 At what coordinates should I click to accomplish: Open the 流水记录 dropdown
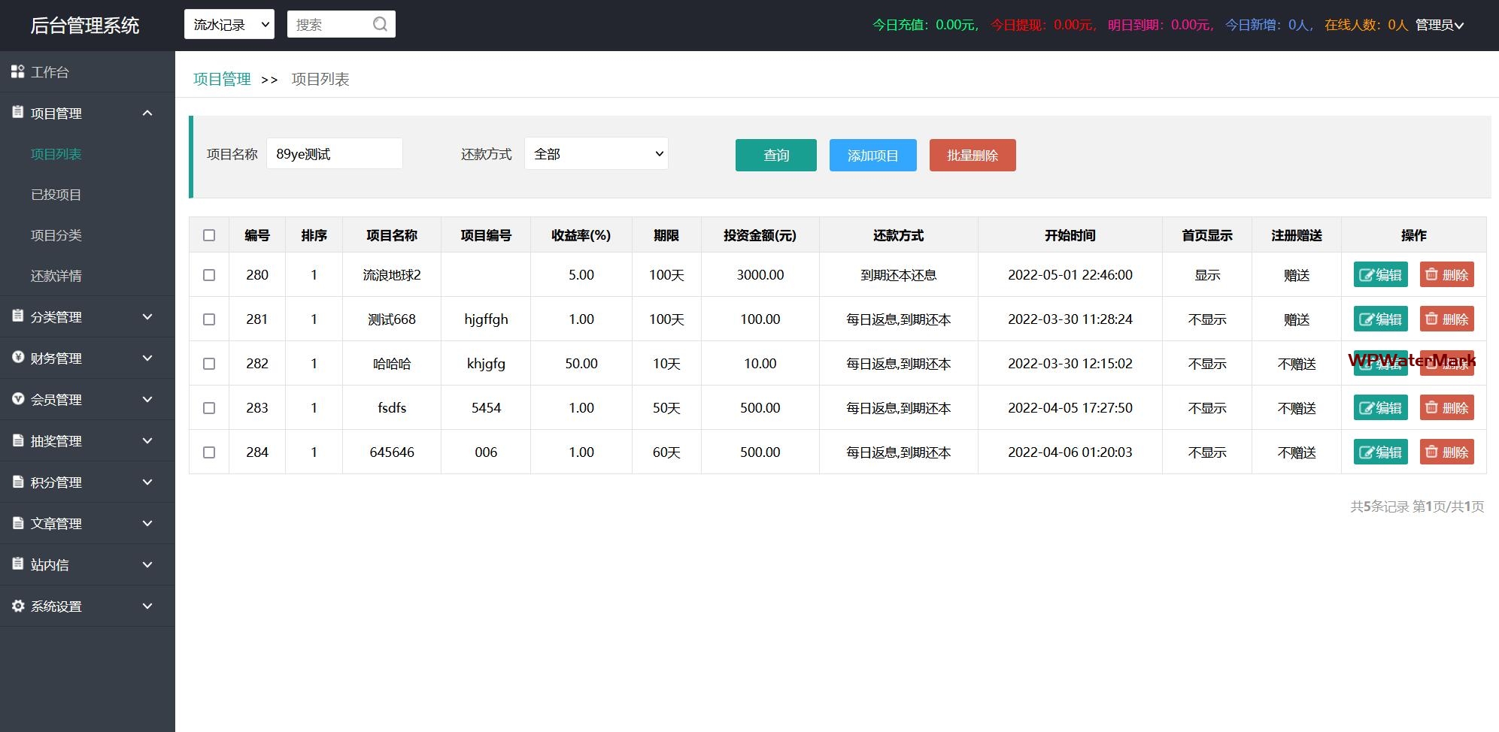[x=229, y=25]
